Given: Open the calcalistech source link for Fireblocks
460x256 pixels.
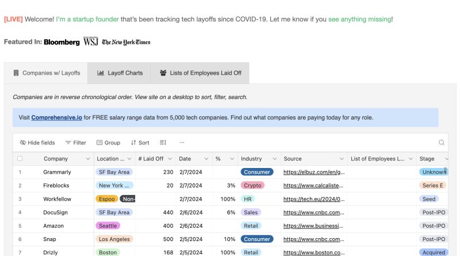Looking at the screenshot, I should (x=313, y=186).
